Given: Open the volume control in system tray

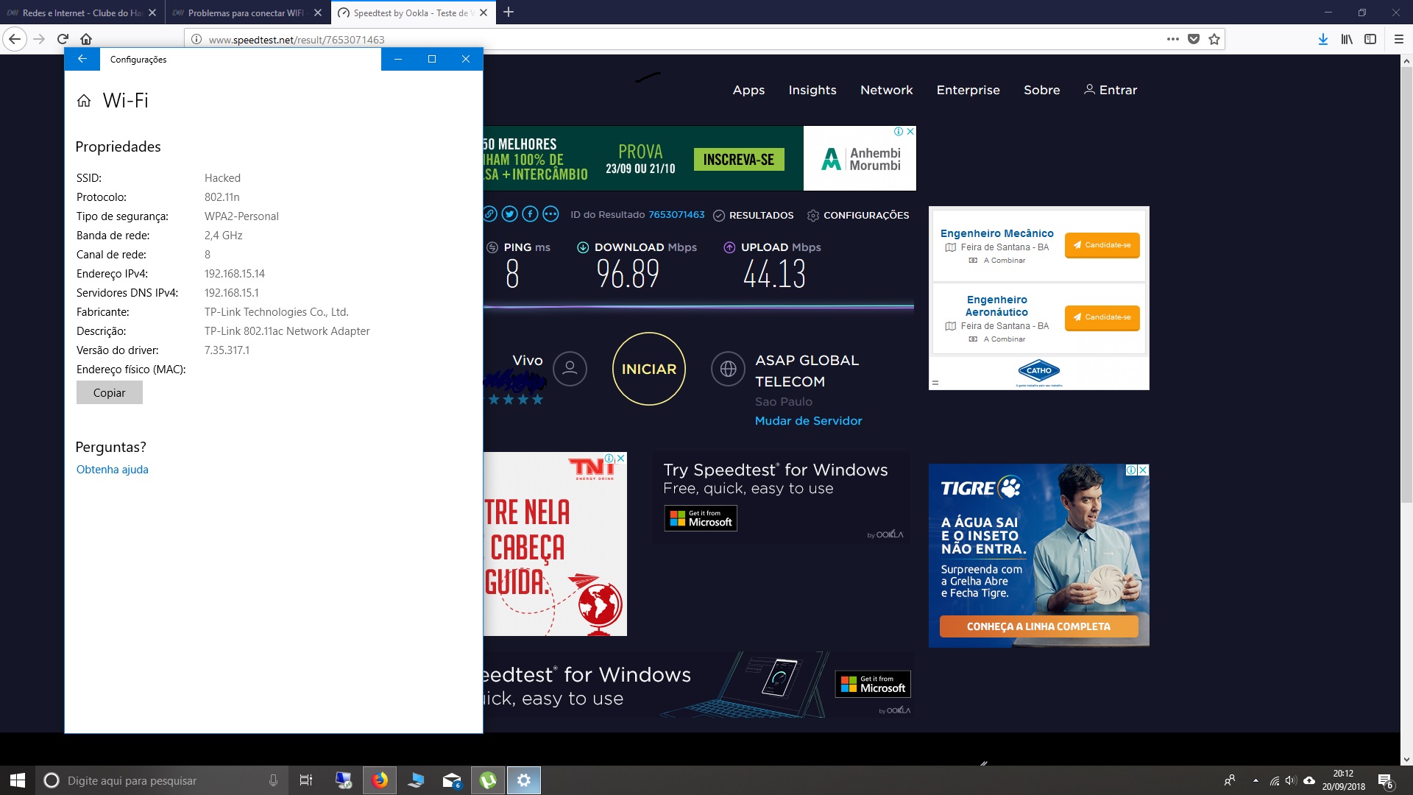Looking at the screenshot, I should click(1291, 780).
